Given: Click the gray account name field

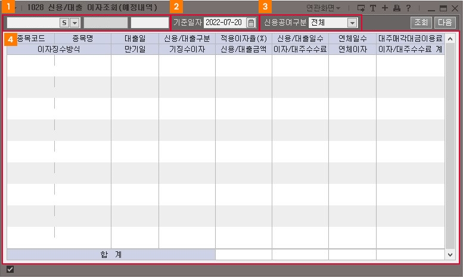Looking at the screenshot, I should click(105, 23).
